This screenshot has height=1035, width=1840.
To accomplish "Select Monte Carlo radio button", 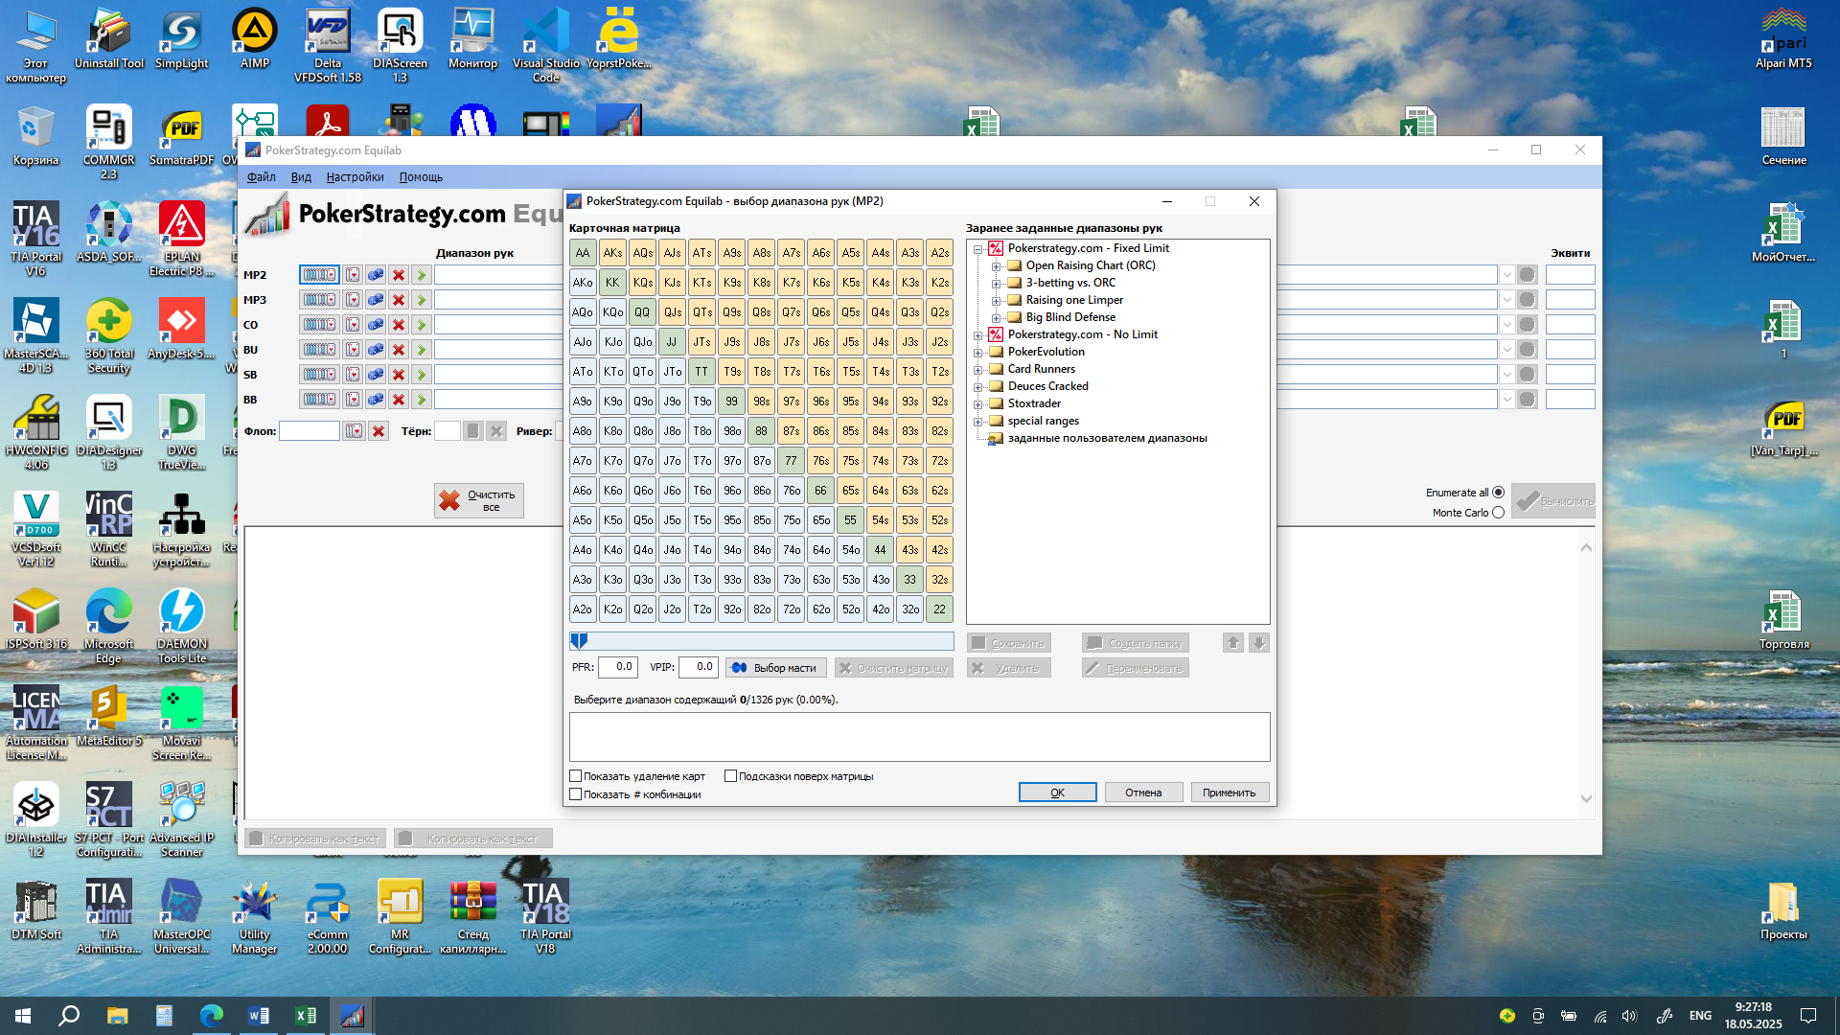I will pos(1499,513).
